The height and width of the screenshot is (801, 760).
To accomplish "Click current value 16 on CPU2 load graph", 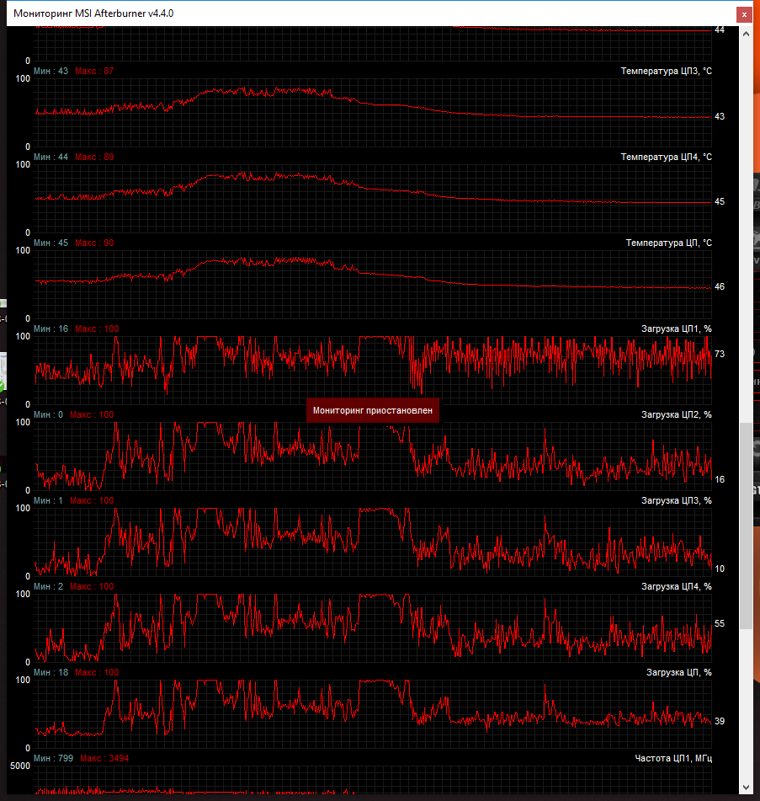I will [x=719, y=479].
